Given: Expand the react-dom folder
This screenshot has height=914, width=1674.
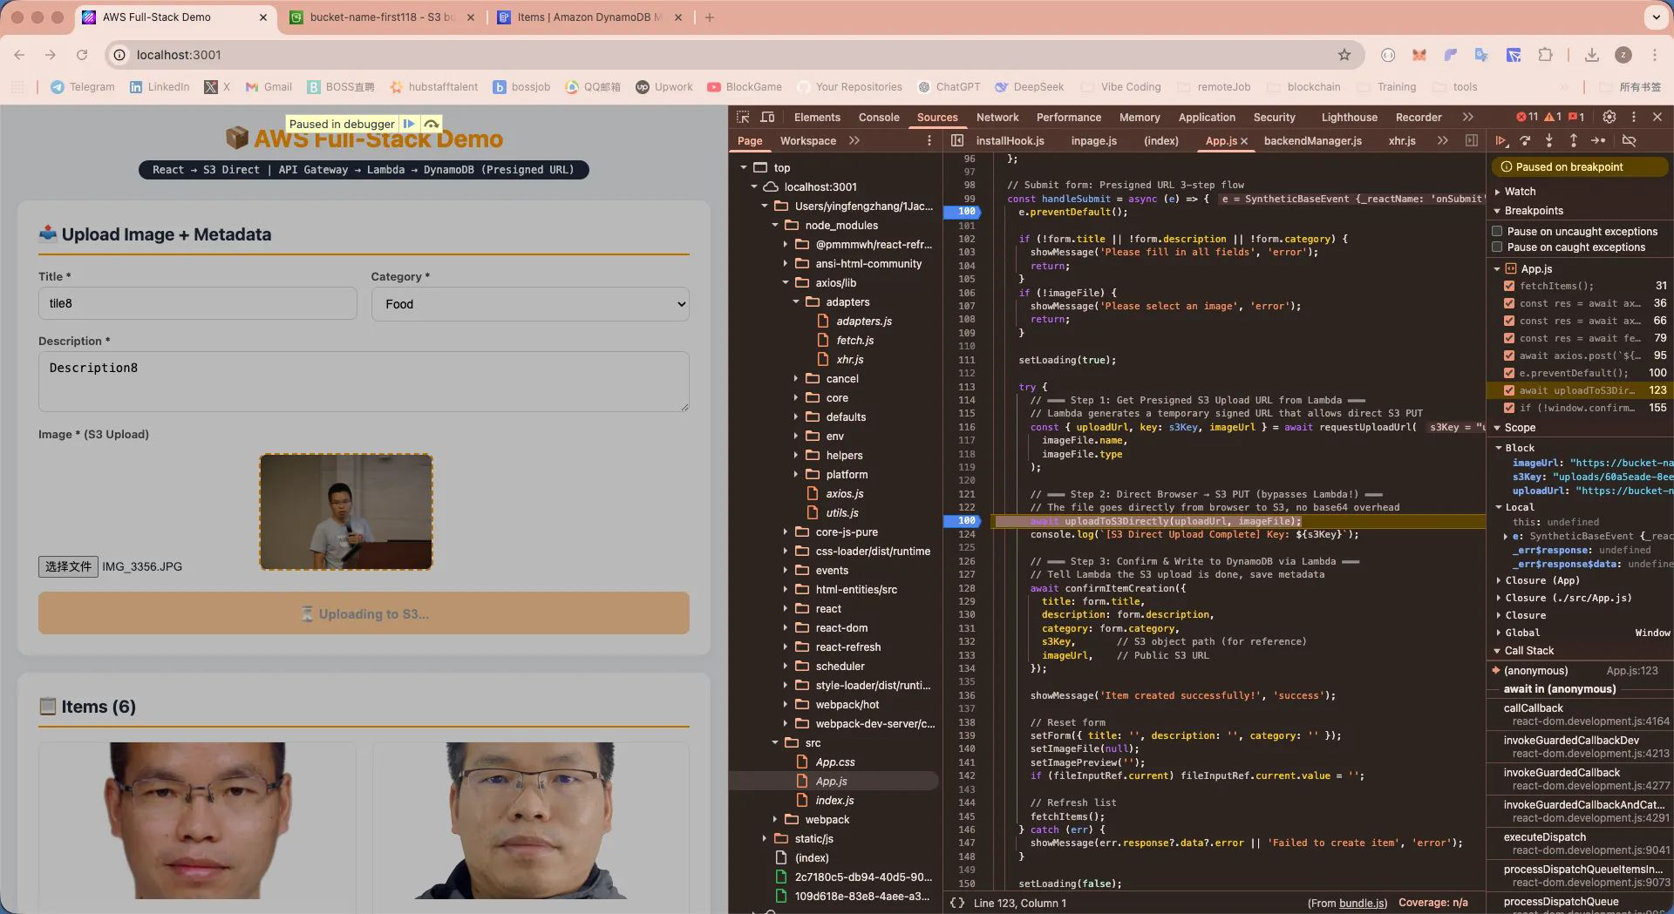Looking at the screenshot, I should click(x=785, y=628).
